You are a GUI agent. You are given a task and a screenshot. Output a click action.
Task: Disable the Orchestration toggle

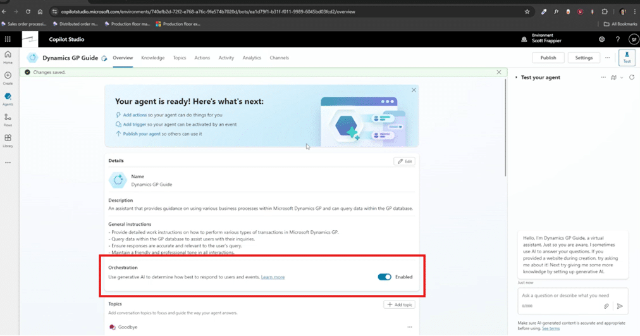click(384, 277)
